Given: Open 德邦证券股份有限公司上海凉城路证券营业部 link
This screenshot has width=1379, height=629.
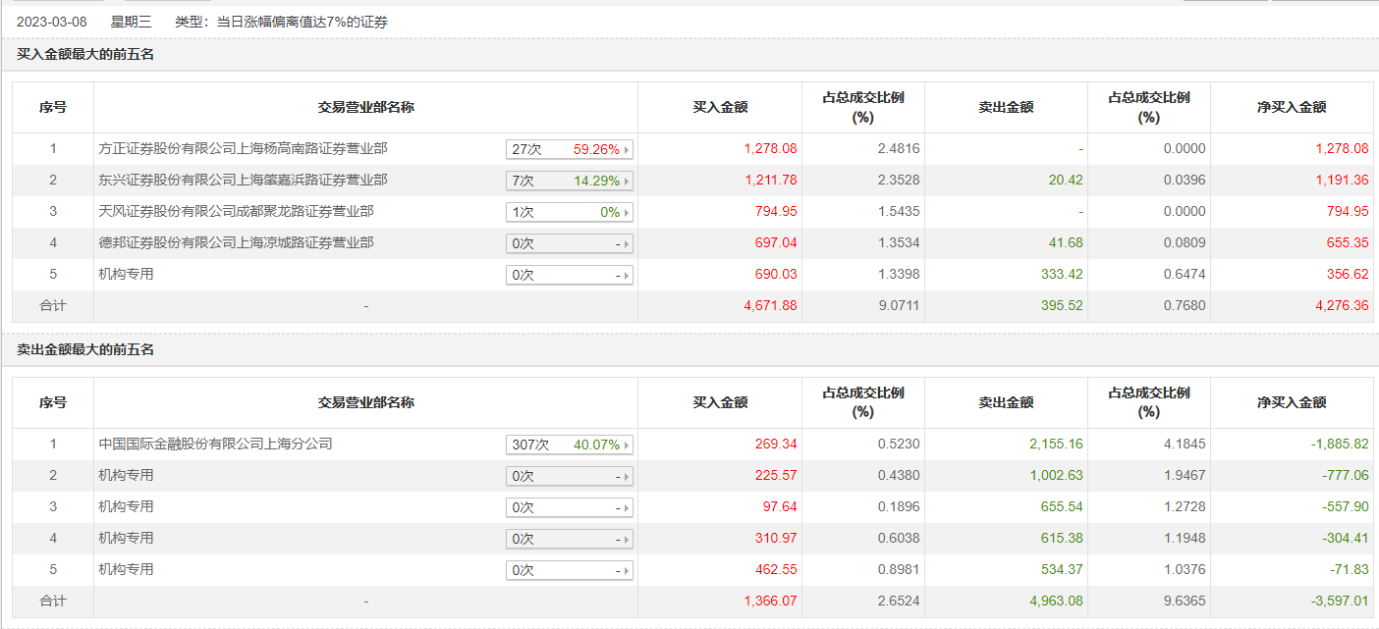Looking at the screenshot, I should pos(237,243).
